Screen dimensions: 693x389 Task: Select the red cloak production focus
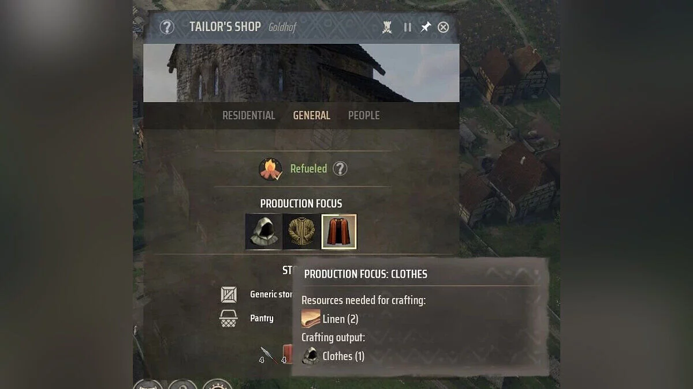[339, 232]
